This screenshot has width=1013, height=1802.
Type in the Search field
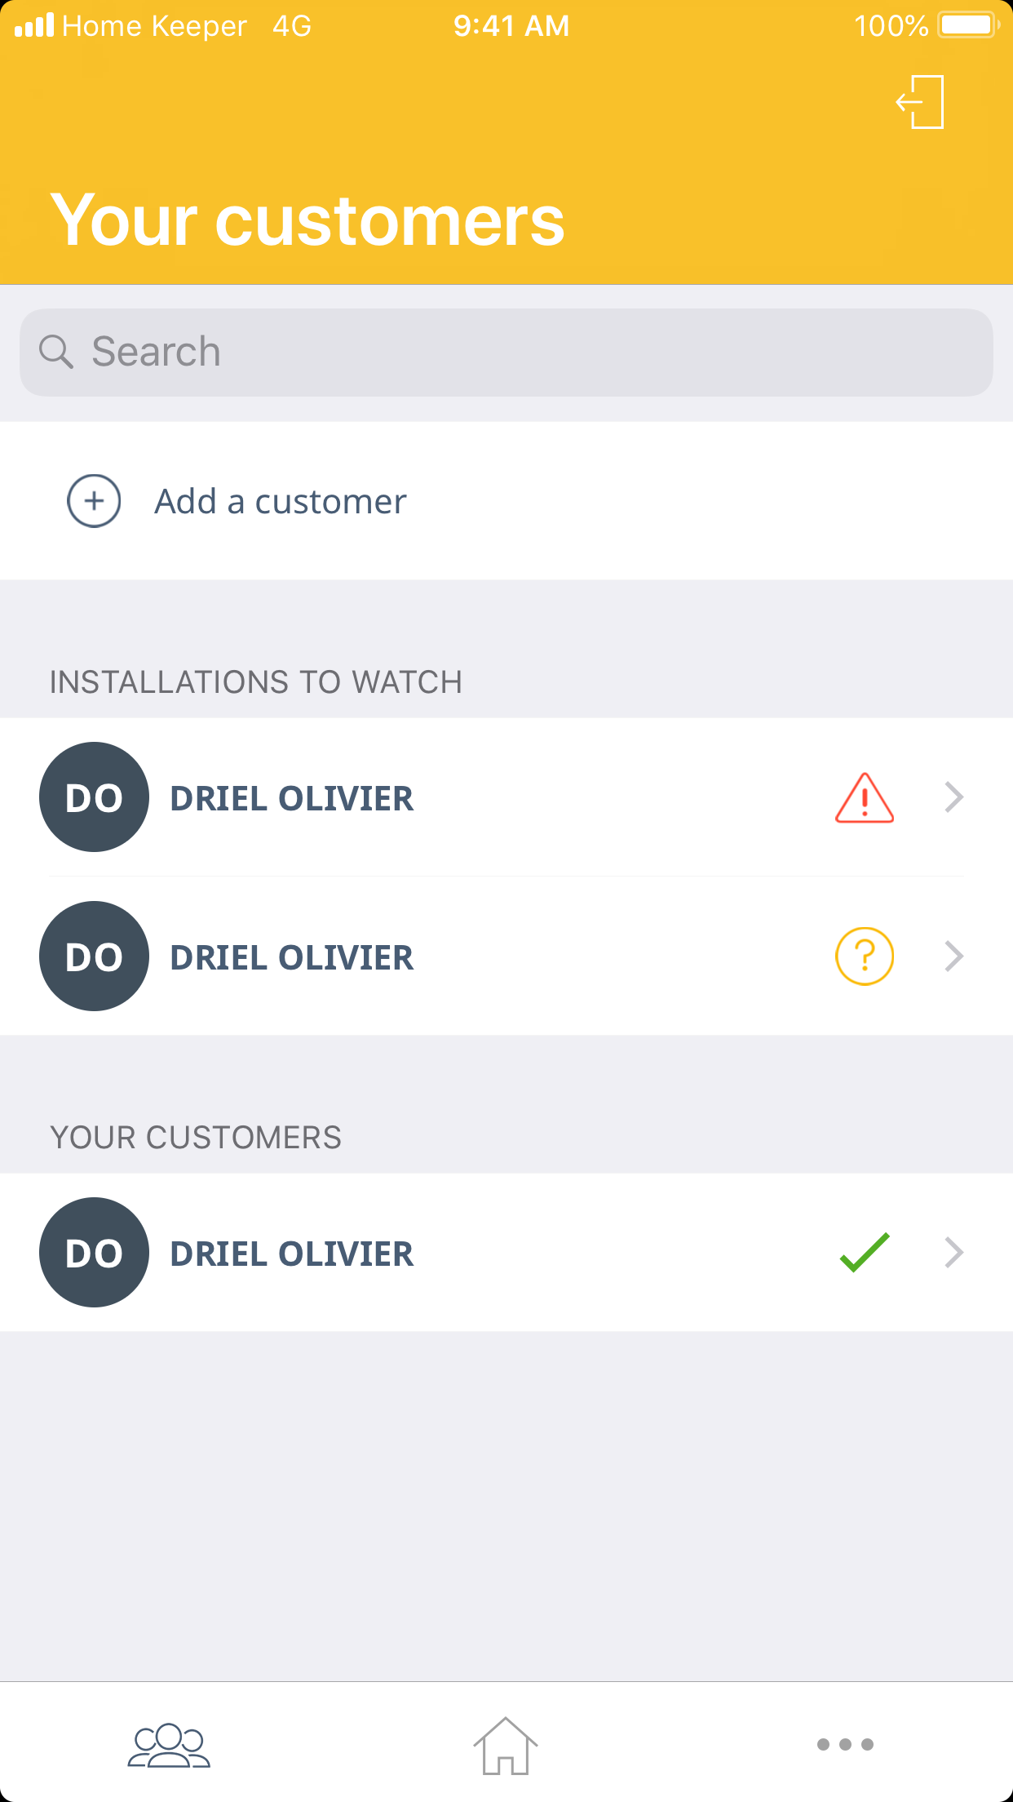click(522, 352)
